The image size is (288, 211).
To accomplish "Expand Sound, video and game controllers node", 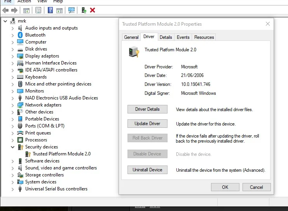I will tap(12, 168).
